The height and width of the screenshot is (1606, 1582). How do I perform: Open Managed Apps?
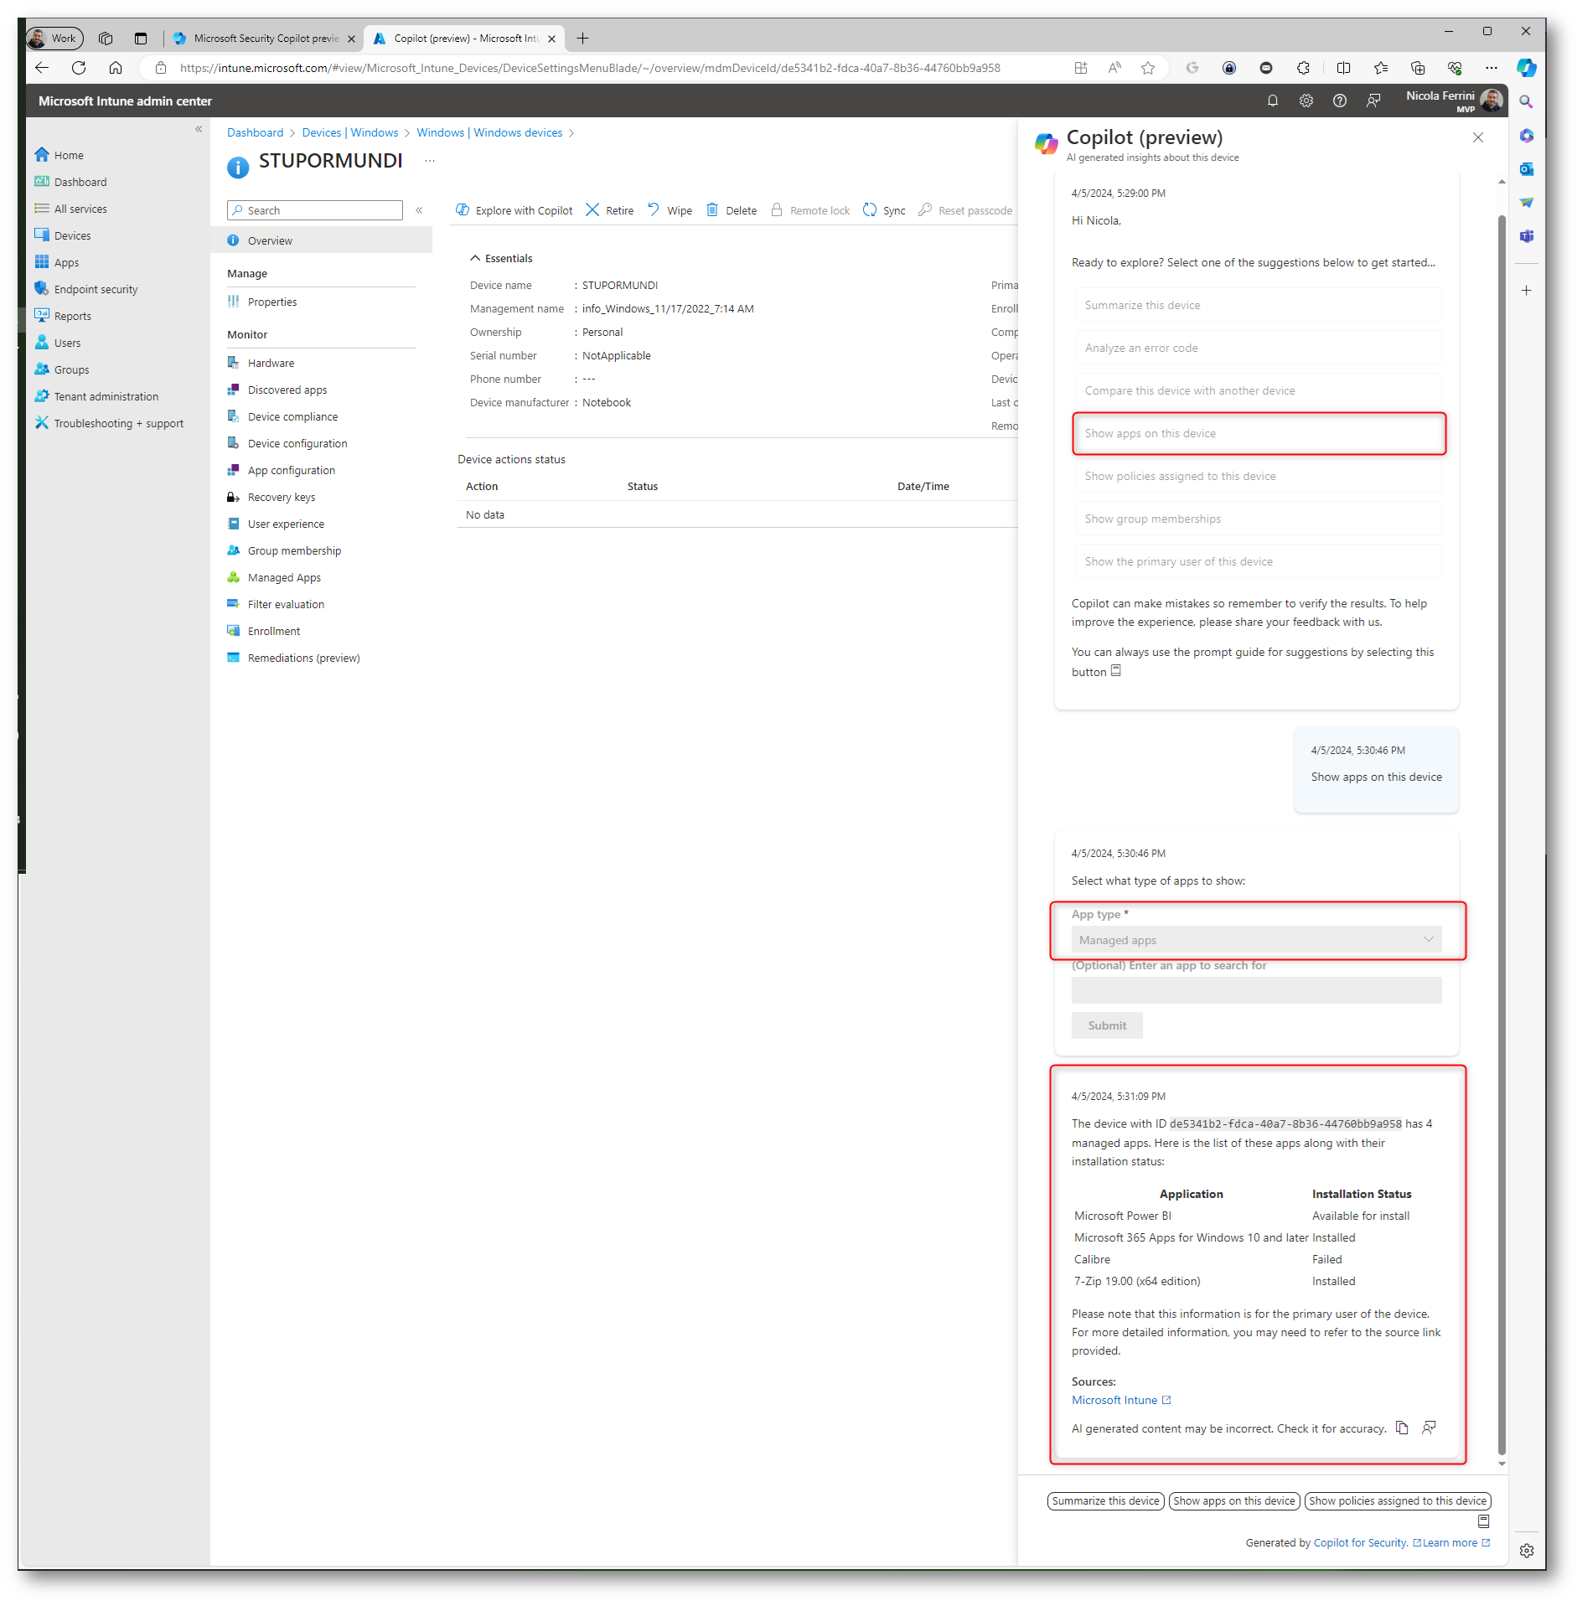[284, 577]
